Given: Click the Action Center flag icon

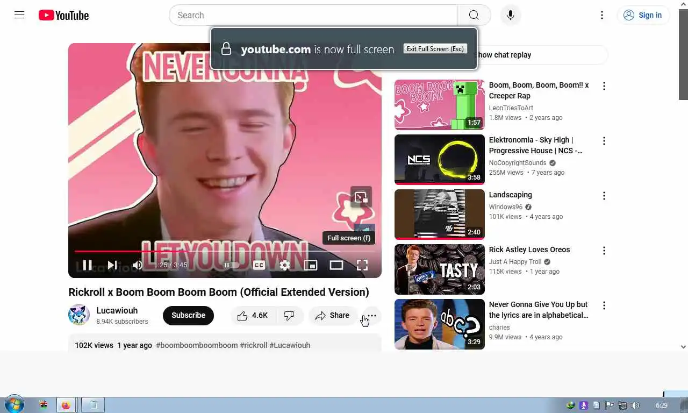Looking at the screenshot, I should 609,405.
